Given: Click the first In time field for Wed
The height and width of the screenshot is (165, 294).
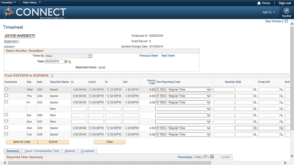Looking at the screenshot, I should [x=79, y=90].
